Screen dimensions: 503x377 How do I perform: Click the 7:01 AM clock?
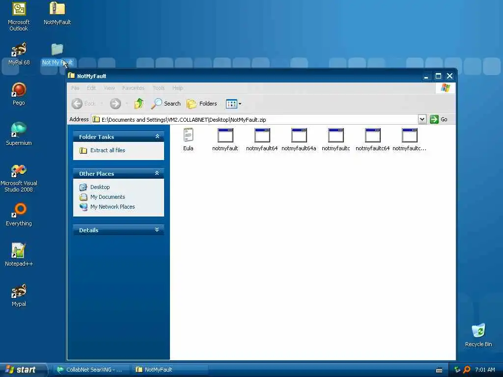pos(485,370)
